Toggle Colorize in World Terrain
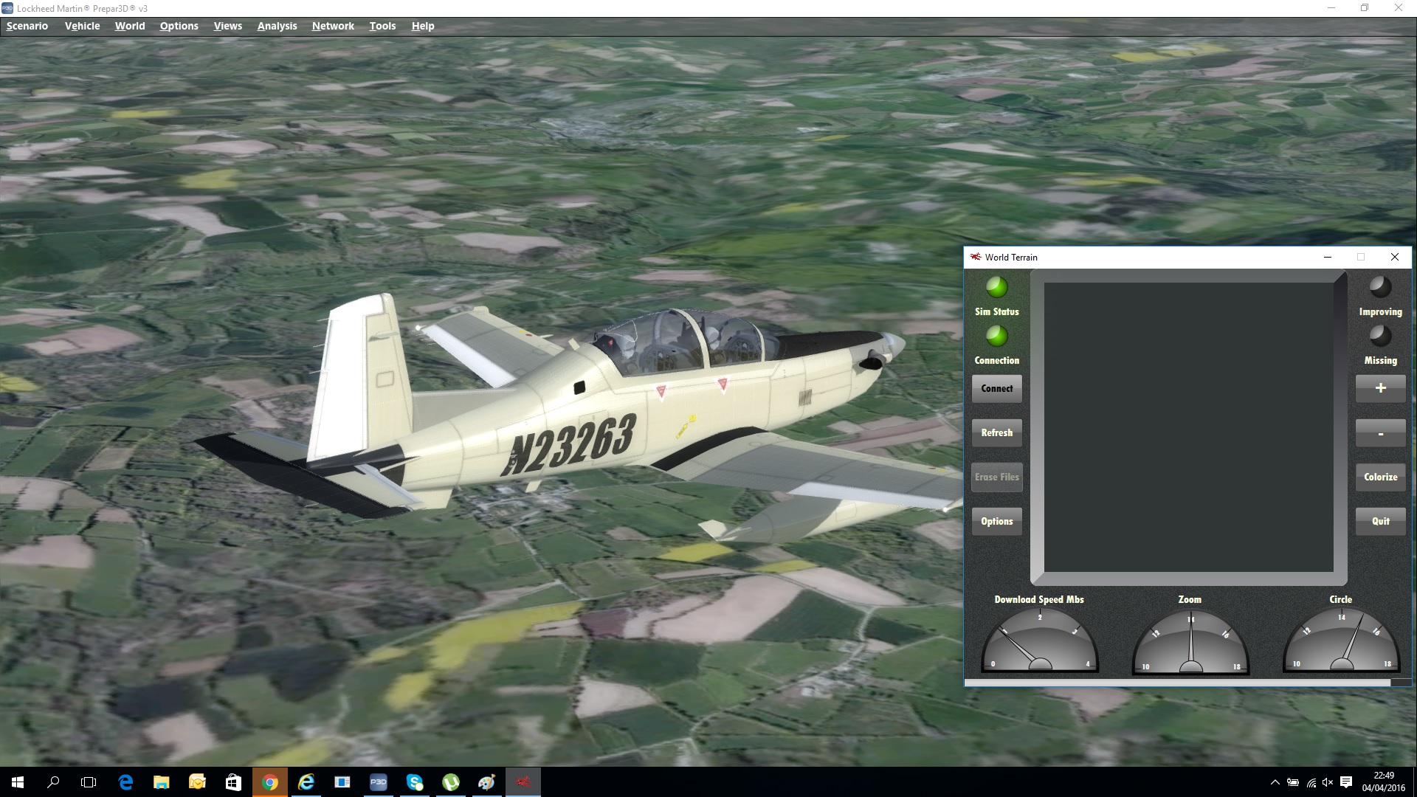The height and width of the screenshot is (797, 1417). [x=1380, y=477]
